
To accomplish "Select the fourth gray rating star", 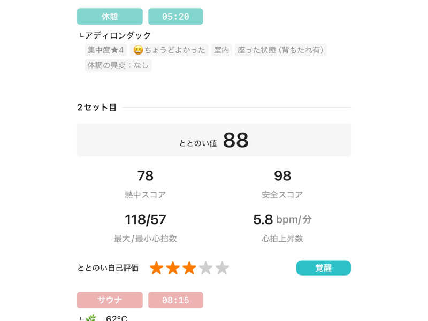I will click(x=206, y=268).
